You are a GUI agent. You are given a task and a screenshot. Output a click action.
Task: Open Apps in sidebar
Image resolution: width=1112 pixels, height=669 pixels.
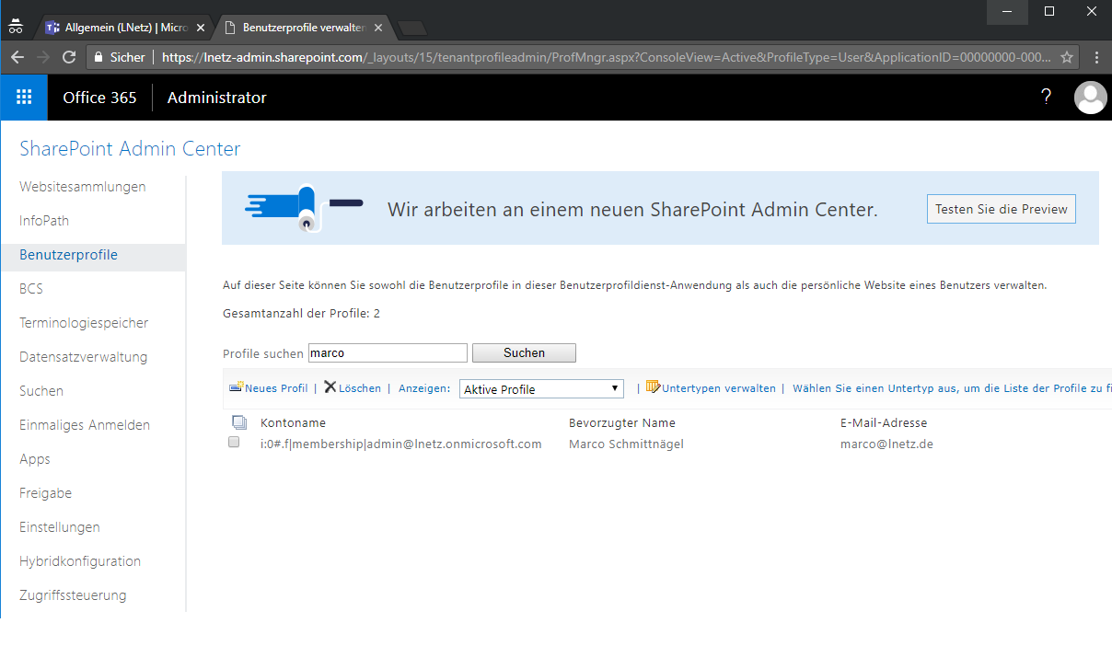[35, 459]
